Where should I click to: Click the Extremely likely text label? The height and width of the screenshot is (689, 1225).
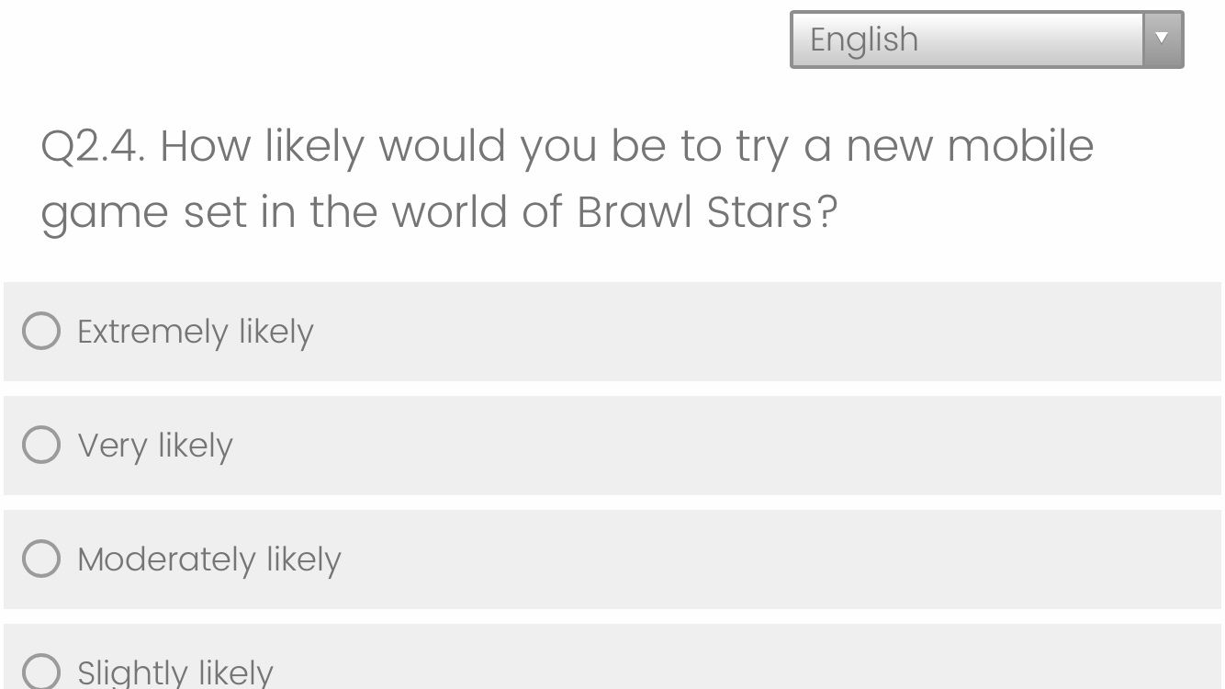point(196,332)
